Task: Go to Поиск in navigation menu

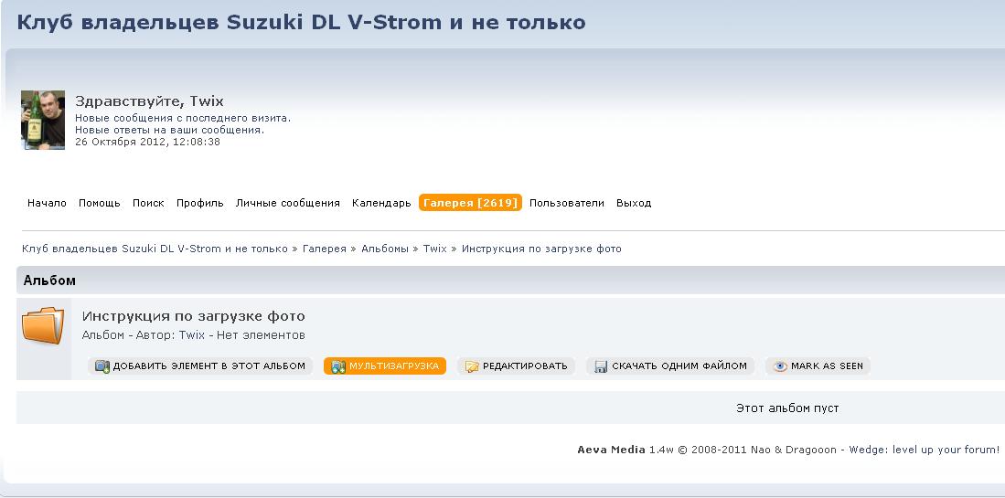Action: [x=148, y=203]
